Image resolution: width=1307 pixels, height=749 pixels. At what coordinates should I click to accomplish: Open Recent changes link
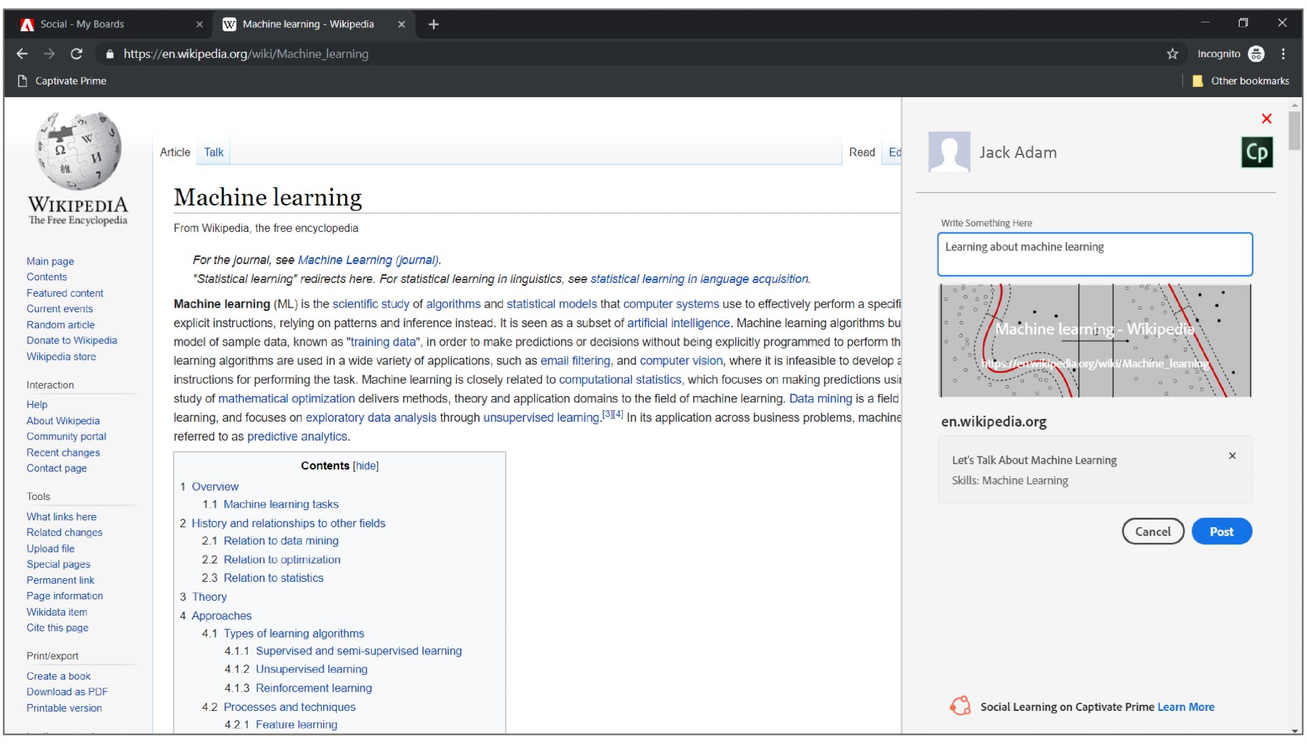pos(63,453)
